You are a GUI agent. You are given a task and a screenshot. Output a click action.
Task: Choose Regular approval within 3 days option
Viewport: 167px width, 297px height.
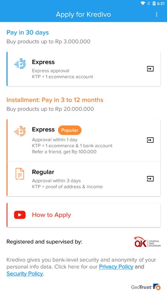pyautogui.click(x=83, y=179)
